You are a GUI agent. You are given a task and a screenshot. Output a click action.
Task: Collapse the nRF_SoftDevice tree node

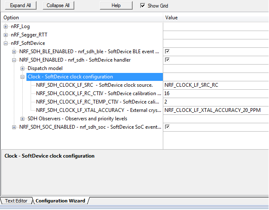click(x=5, y=43)
